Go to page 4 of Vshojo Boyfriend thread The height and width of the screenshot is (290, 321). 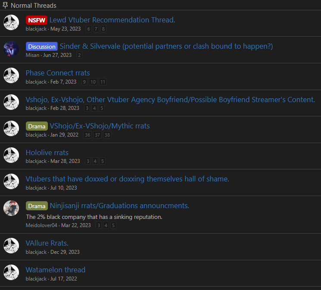(94, 108)
